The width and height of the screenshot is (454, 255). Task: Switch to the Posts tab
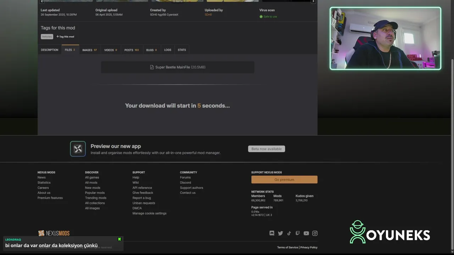coord(132,50)
